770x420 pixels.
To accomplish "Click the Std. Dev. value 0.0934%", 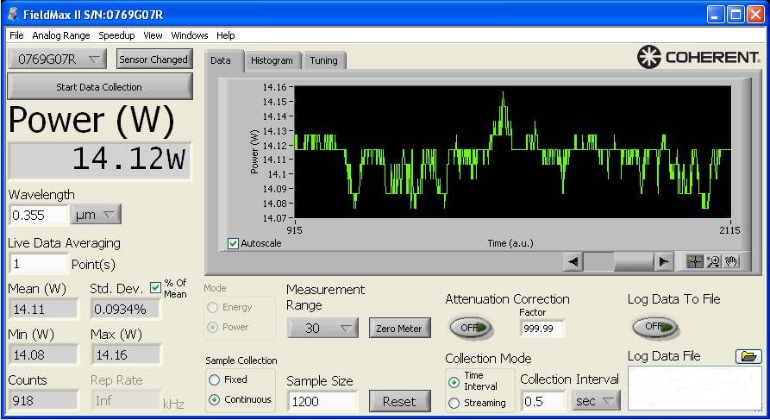I will (125, 310).
